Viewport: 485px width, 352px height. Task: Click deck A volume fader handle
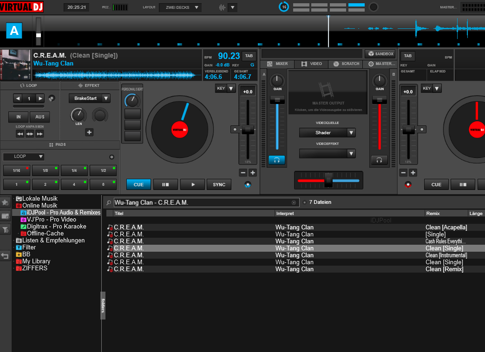277,99
